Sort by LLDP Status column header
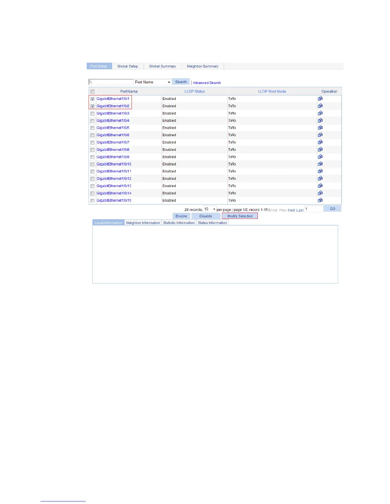Screen dimensions: 390x504 pos(195,92)
